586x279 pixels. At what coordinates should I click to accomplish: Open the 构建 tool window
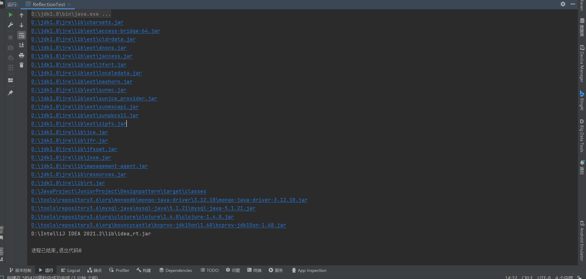(144, 270)
